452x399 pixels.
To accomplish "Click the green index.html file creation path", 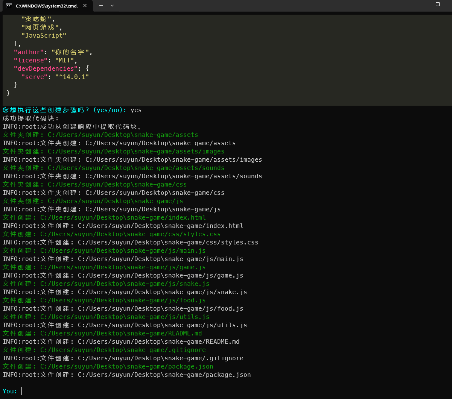I will (123, 218).
